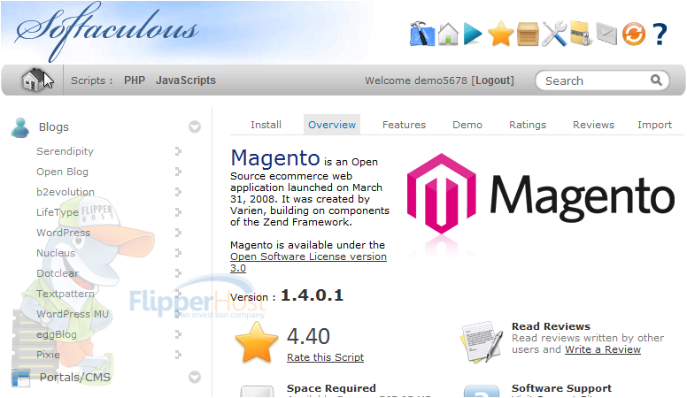Open the wrench and screwdriver settings icon
This screenshot has height=398, width=687.
(554, 34)
